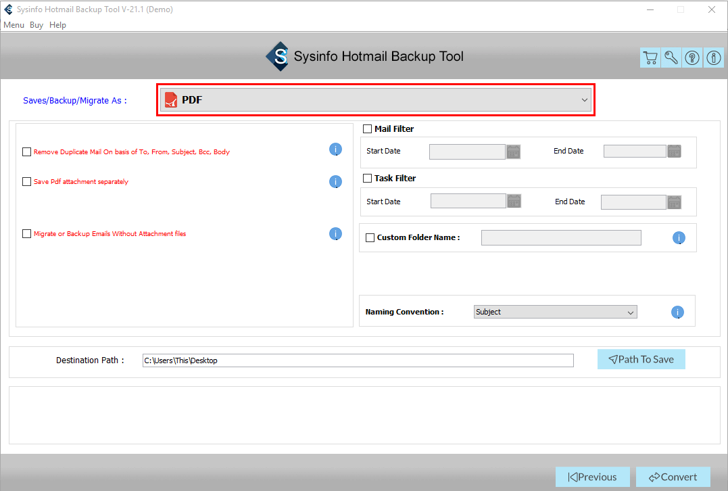Enable the Mail Filter checkbox
Image resolution: width=728 pixels, height=491 pixels.
pyautogui.click(x=367, y=129)
